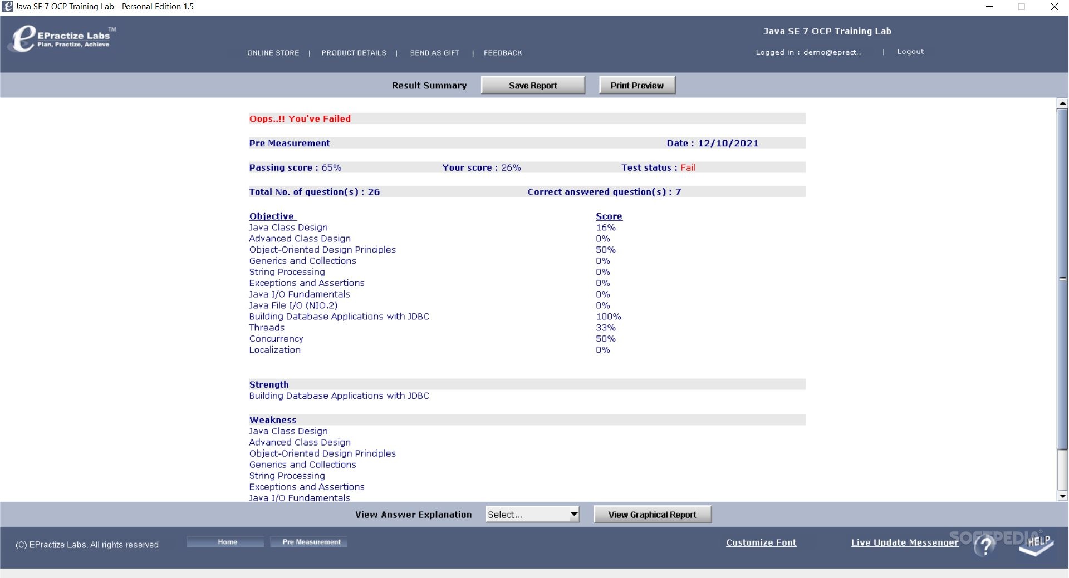Close the Training Lab window
The height and width of the screenshot is (578, 1069).
tap(1054, 7)
